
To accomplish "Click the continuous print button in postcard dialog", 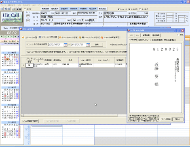I will tap(156, 35).
